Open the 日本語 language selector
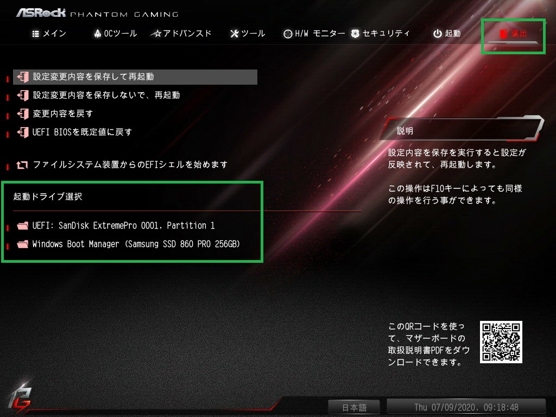The width and height of the screenshot is (556, 417). coord(354,407)
